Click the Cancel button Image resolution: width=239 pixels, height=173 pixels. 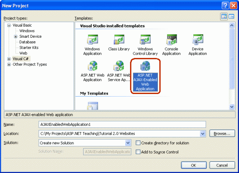pyautogui.click(x=222, y=165)
